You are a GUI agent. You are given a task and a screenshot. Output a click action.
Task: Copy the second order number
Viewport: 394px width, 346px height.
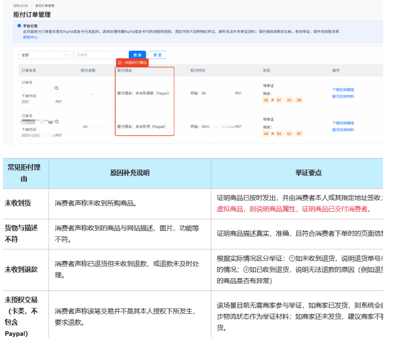pyautogui.click(x=57, y=122)
